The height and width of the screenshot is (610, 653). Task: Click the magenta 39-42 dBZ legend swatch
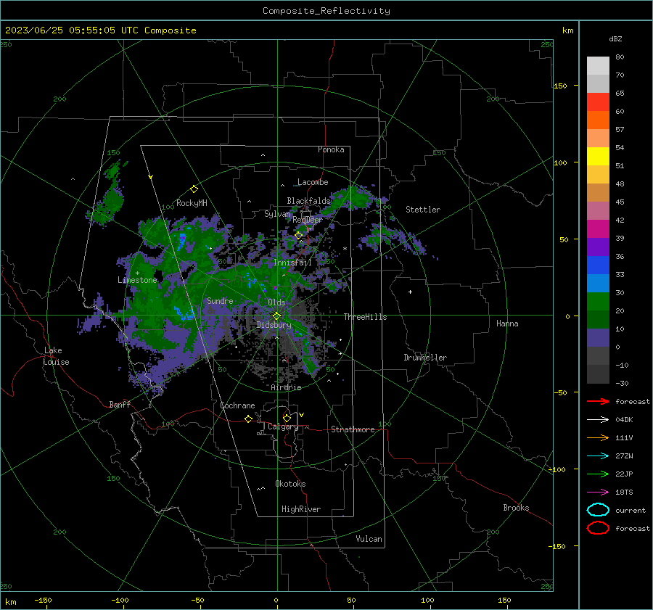click(598, 229)
